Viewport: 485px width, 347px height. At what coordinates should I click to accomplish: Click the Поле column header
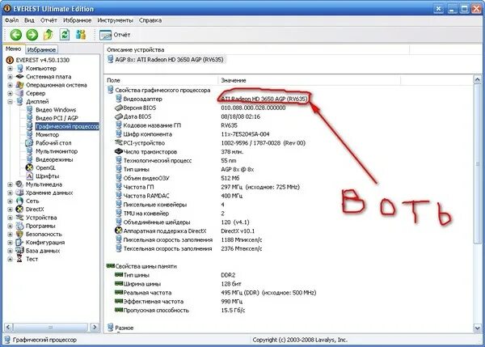tap(161, 80)
